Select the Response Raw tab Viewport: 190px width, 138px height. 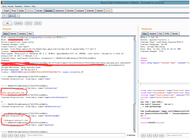145,34
